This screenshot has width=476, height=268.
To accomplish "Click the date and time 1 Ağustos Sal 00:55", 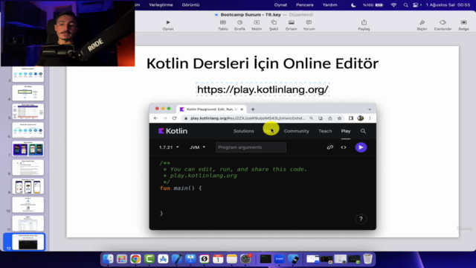I will [x=448, y=5].
